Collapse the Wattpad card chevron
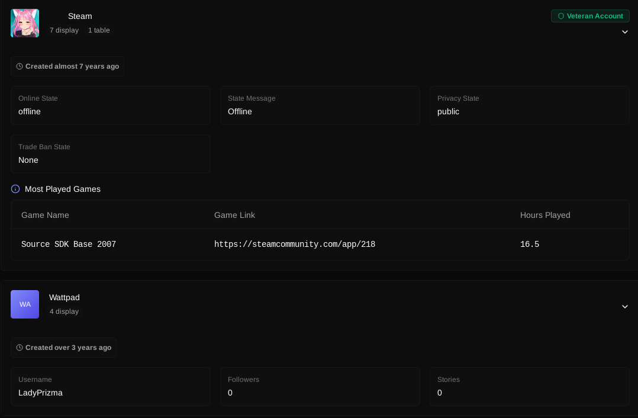638x418 pixels. coord(625,307)
